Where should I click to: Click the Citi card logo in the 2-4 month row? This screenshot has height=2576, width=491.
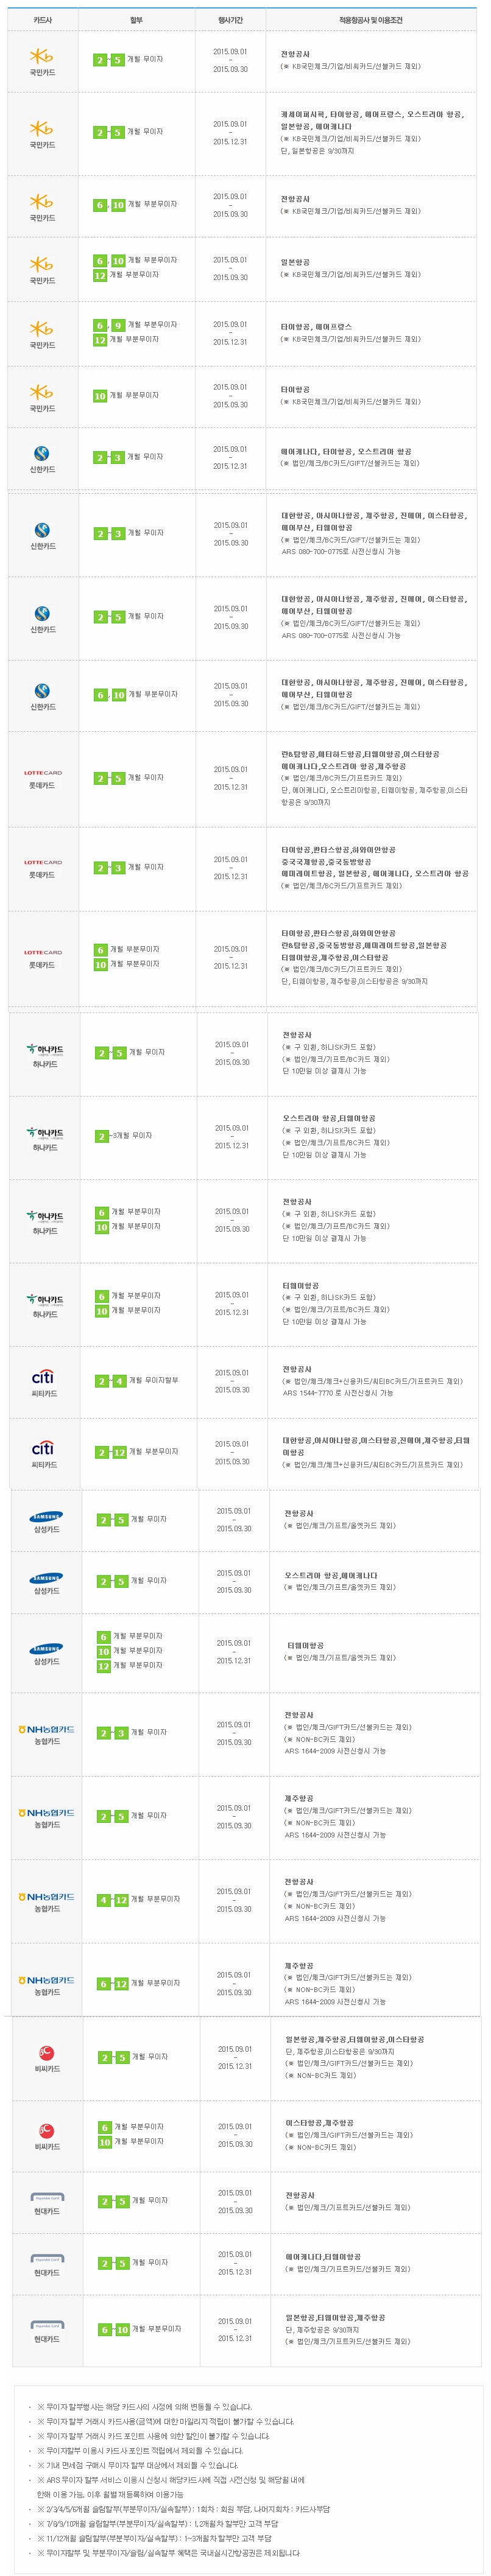coord(43,1377)
